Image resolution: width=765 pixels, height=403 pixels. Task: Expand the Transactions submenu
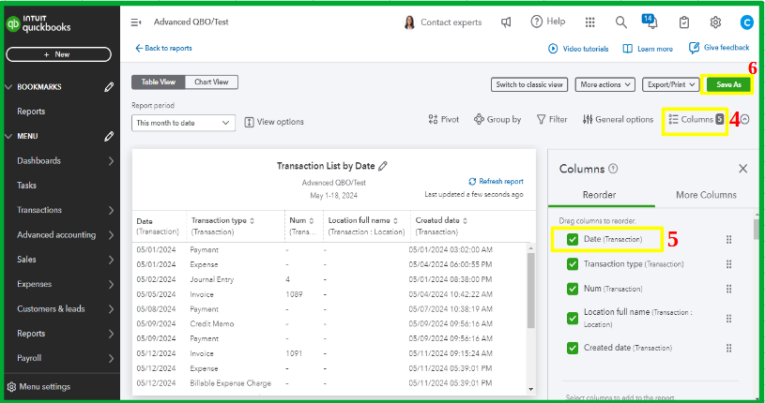click(111, 210)
